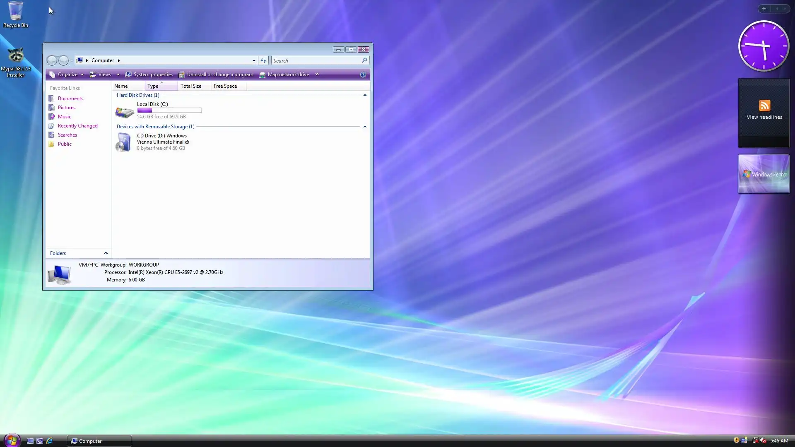Screen dimensions: 795x447
Task: Open the Local Disk (C:) drive icon
Action: [x=124, y=111]
